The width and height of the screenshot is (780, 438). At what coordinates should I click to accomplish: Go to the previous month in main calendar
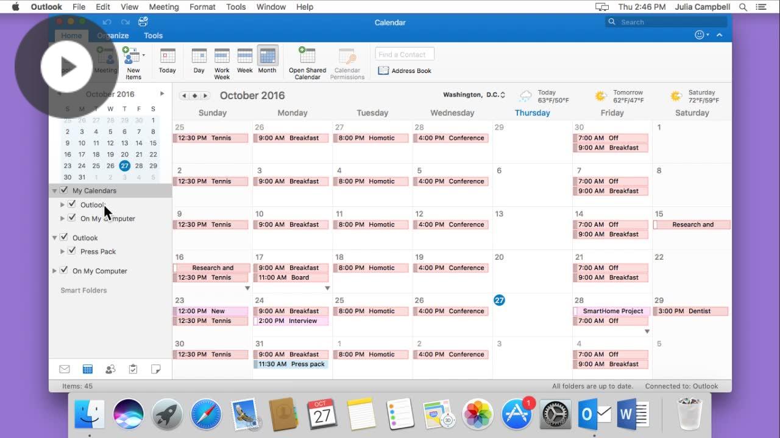184,96
